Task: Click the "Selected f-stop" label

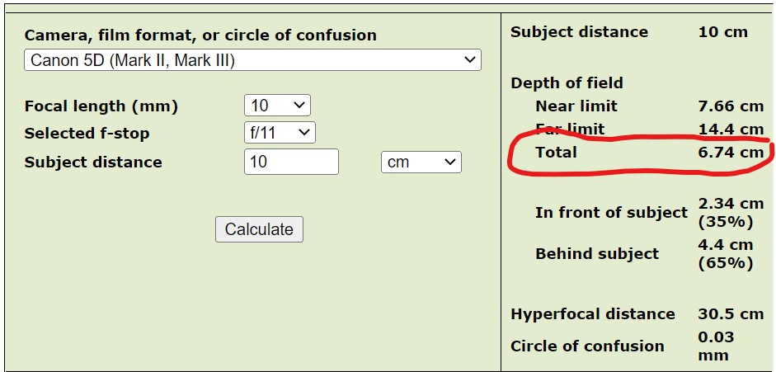Action: pos(87,134)
